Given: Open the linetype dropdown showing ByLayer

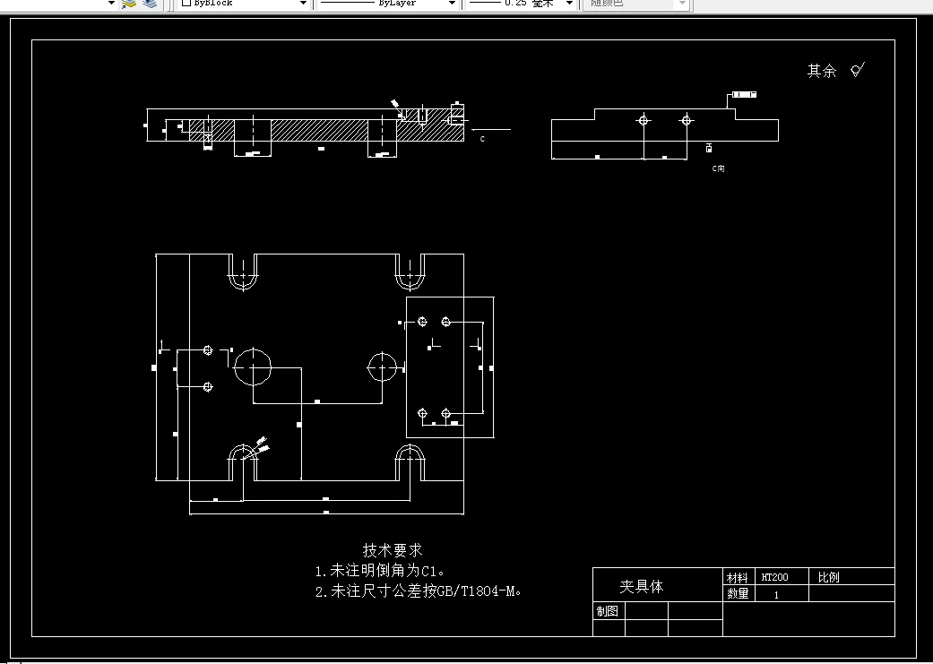Looking at the screenshot, I should [453, 3].
